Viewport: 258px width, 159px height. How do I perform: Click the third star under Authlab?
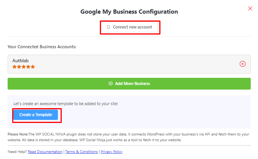(x=24, y=67)
